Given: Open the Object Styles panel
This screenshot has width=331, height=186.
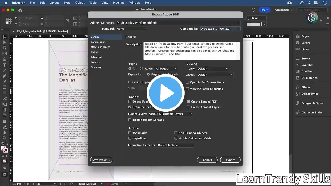Looking at the screenshot, I should coord(307,94).
